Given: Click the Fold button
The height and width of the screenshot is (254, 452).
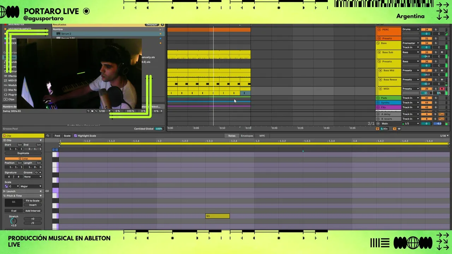Looking at the screenshot, I should 57,136.
